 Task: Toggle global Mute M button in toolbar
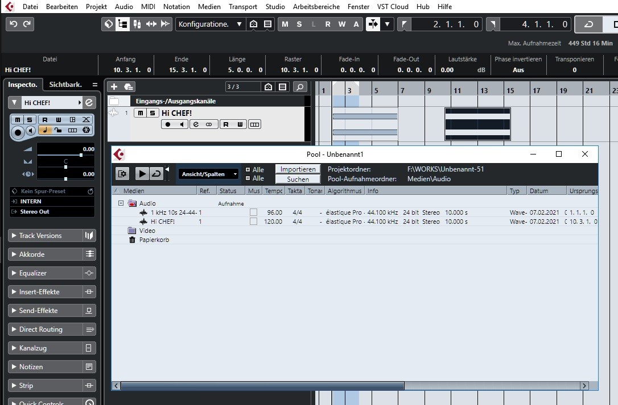tap(285, 24)
